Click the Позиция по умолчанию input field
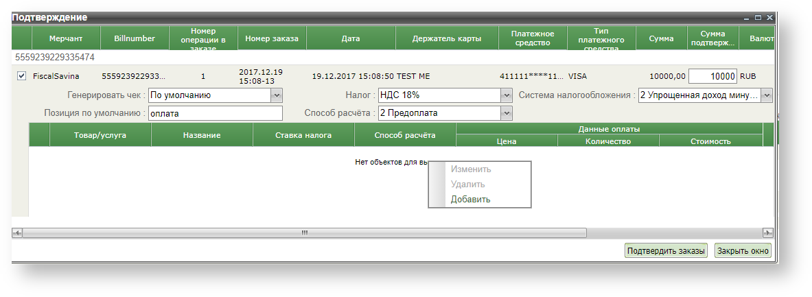This screenshot has width=812, height=297. click(216, 113)
